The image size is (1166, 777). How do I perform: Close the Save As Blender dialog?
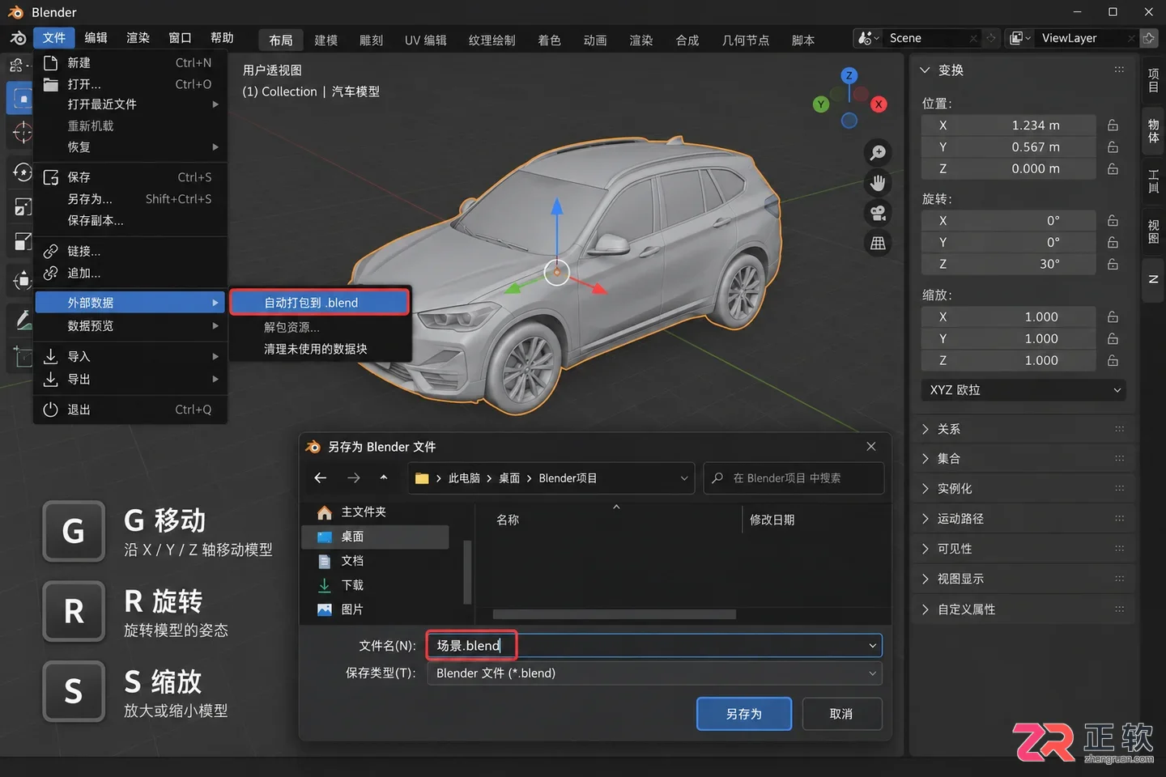[x=871, y=447]
